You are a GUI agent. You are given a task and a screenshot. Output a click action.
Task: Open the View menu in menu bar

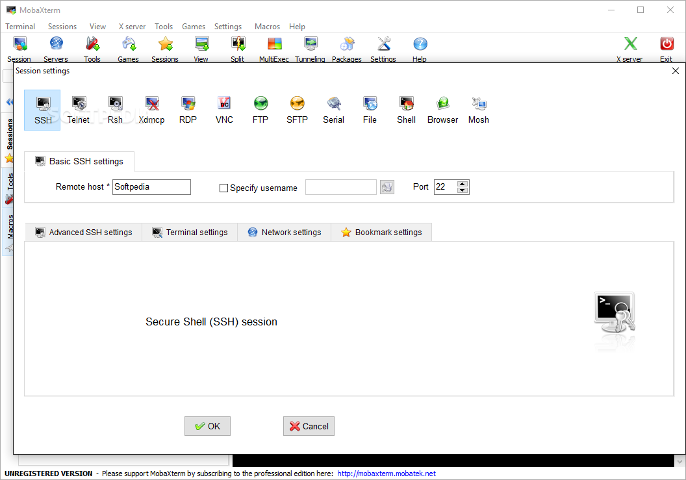click(97, 27)
